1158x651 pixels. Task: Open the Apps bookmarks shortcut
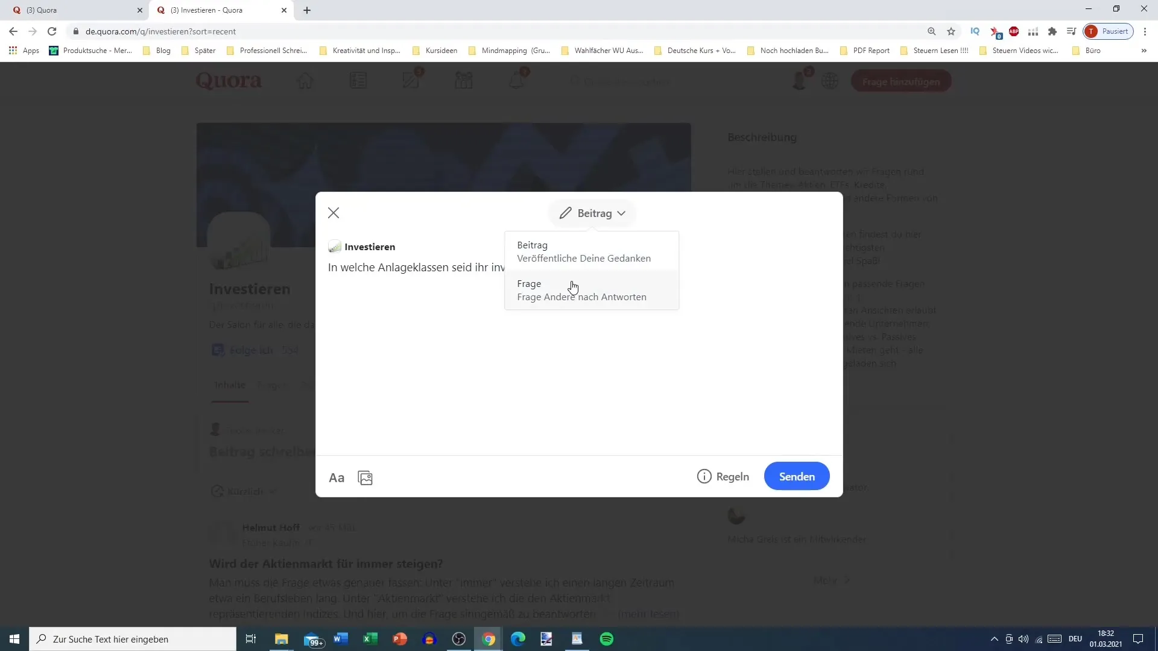[24, 51]
